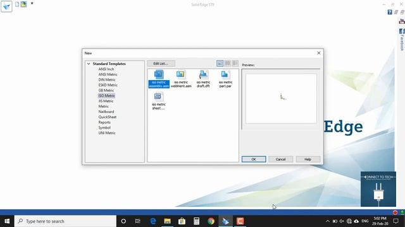Select iso metric assembly.asm template
Viewport: 405px width, 227px height.
coord(159,79)
